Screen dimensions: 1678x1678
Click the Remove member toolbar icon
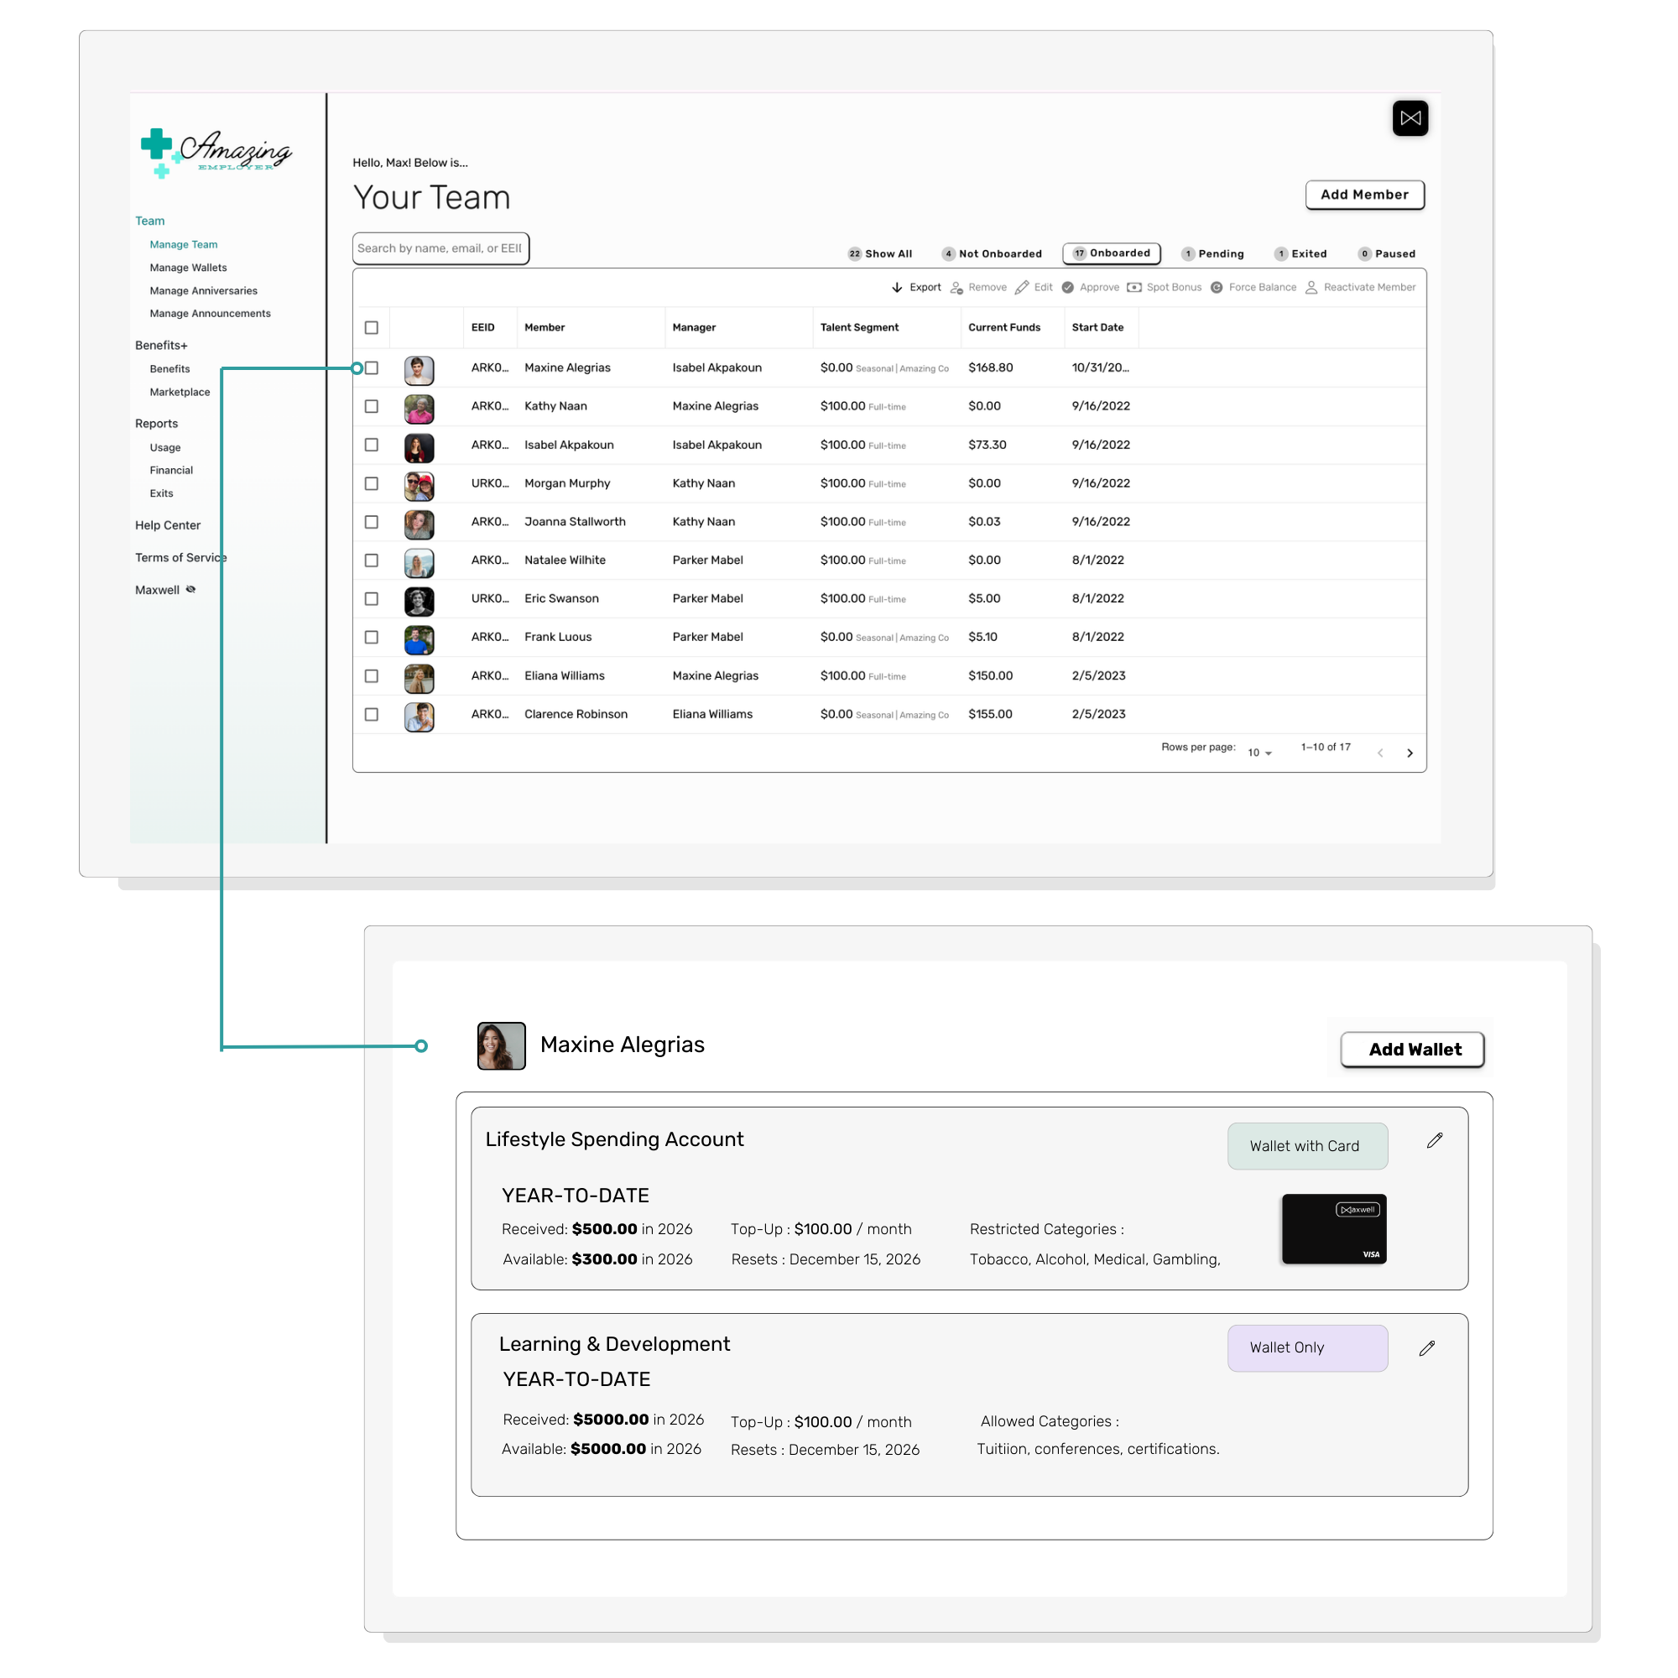[956, 288]
